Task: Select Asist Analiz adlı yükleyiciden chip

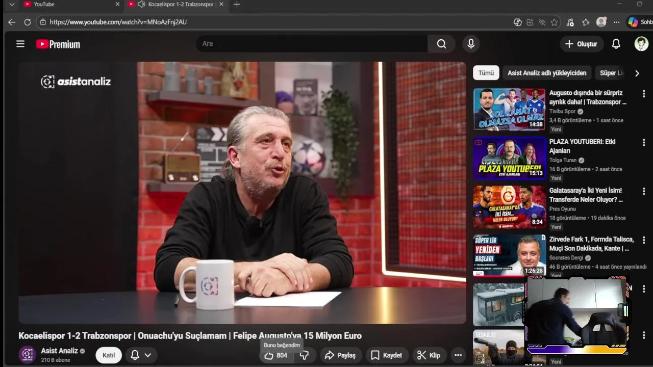Action: coord(547,73)
